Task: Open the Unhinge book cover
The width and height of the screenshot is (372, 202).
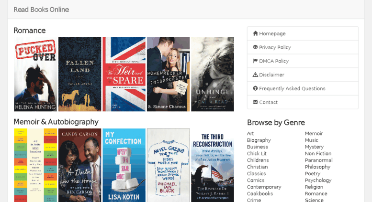Action: pyautogui.click(x=213, y=74)
